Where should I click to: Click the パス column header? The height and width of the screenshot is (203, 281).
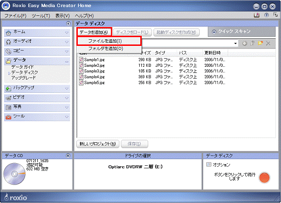point(190,53)
